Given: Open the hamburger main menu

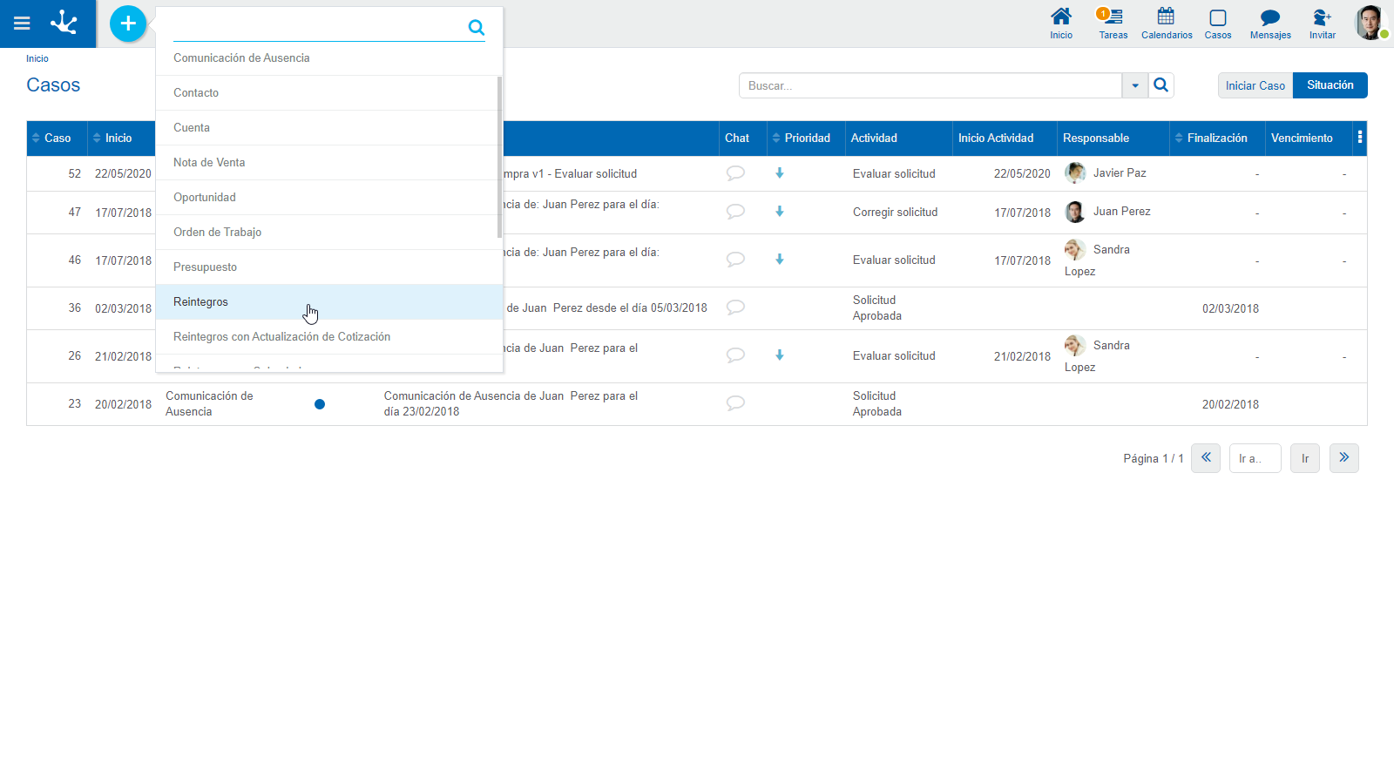Looking at the screenshot, I should (22, 24).
